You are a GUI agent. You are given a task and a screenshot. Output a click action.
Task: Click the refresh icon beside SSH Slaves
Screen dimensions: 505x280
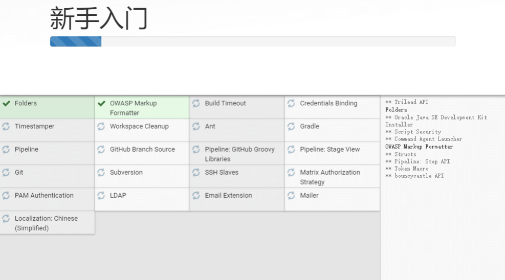coord(196,172)
